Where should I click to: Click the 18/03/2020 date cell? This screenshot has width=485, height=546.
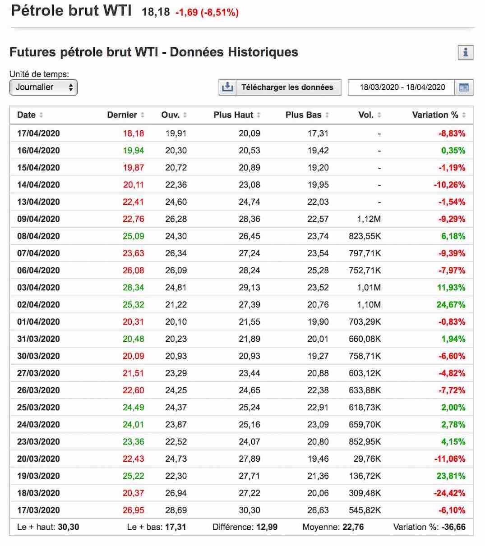click(38, 493)
